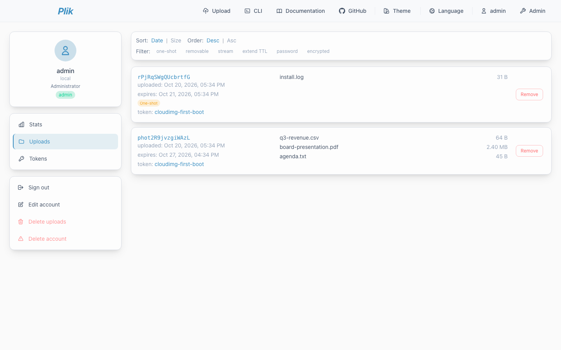Click the Theme palette icon

(386, 11)
